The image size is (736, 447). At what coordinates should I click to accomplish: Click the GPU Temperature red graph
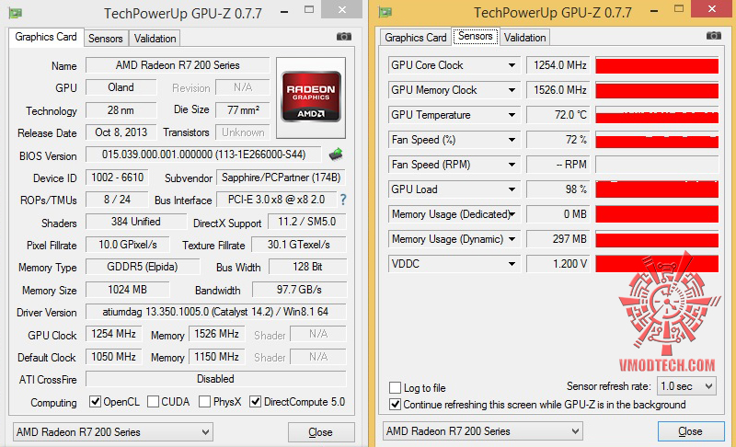coord(657,115)
